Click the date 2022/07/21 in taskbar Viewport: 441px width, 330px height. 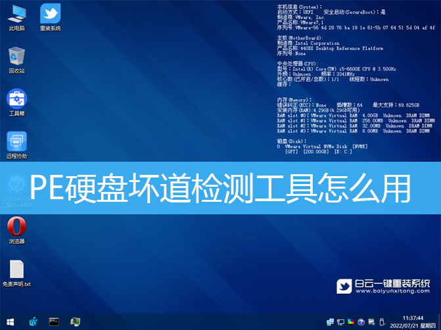tap(406, 325)
